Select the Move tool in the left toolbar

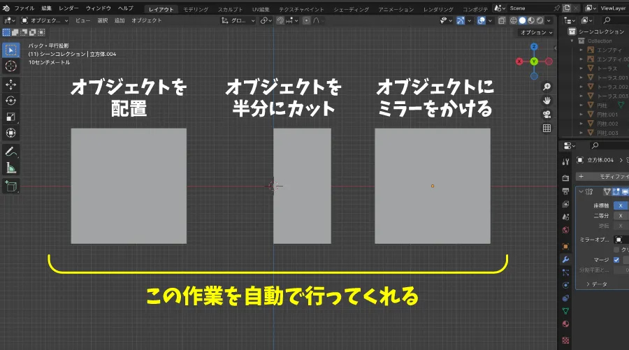pos(11,84)
